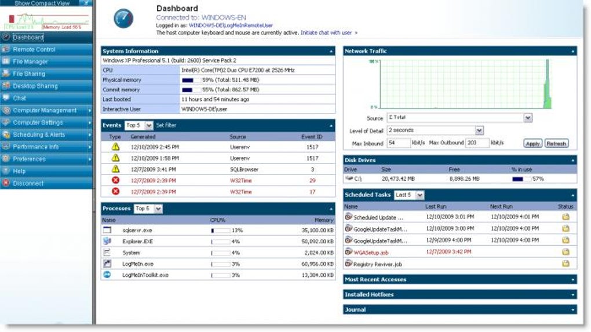This screenshot has width=591, height=332.
Task: Click the Chat sidebar icon
Action: [6, 97]
